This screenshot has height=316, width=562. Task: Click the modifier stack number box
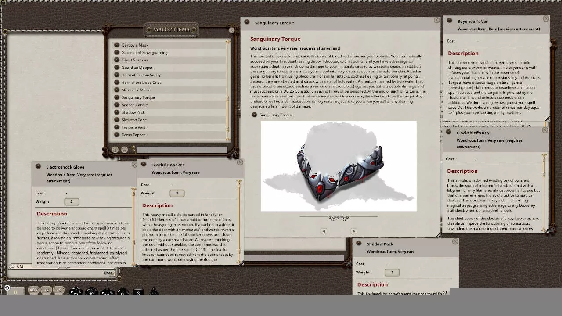click(x=15, y=291)
